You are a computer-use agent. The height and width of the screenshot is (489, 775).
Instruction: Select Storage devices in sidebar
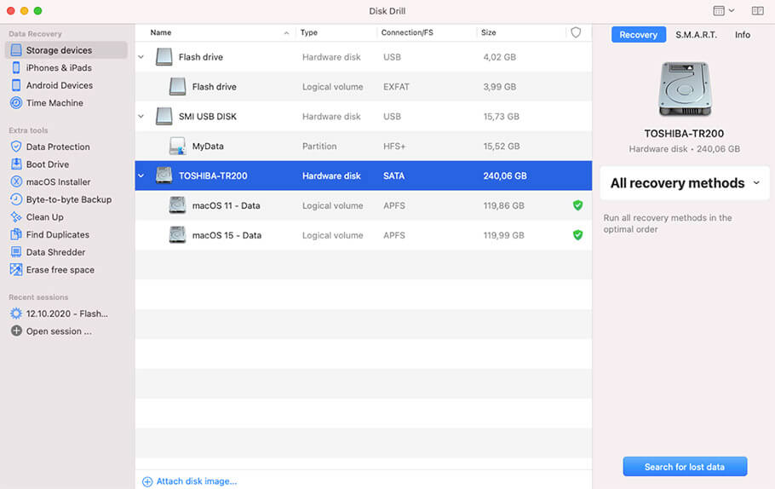click(x=66, y=50)
